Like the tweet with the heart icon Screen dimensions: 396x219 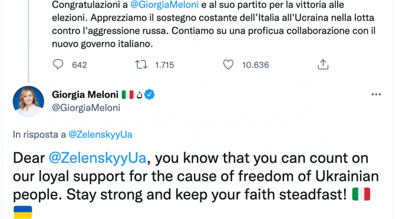228,65
